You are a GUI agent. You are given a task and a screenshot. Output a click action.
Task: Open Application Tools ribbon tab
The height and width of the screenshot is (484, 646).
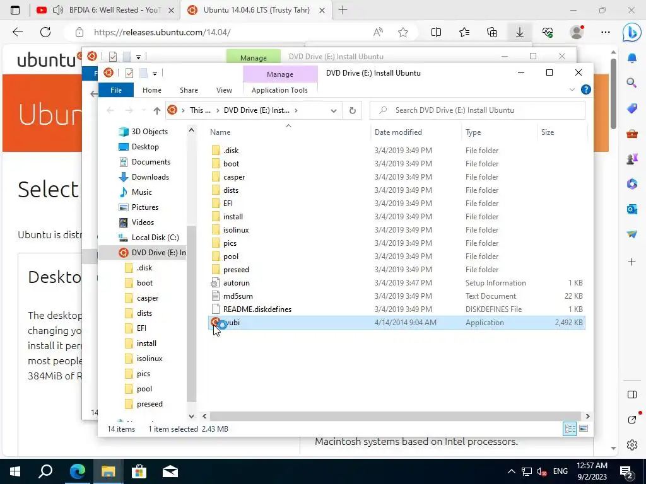pyautogui.click(x=279, y=90)
